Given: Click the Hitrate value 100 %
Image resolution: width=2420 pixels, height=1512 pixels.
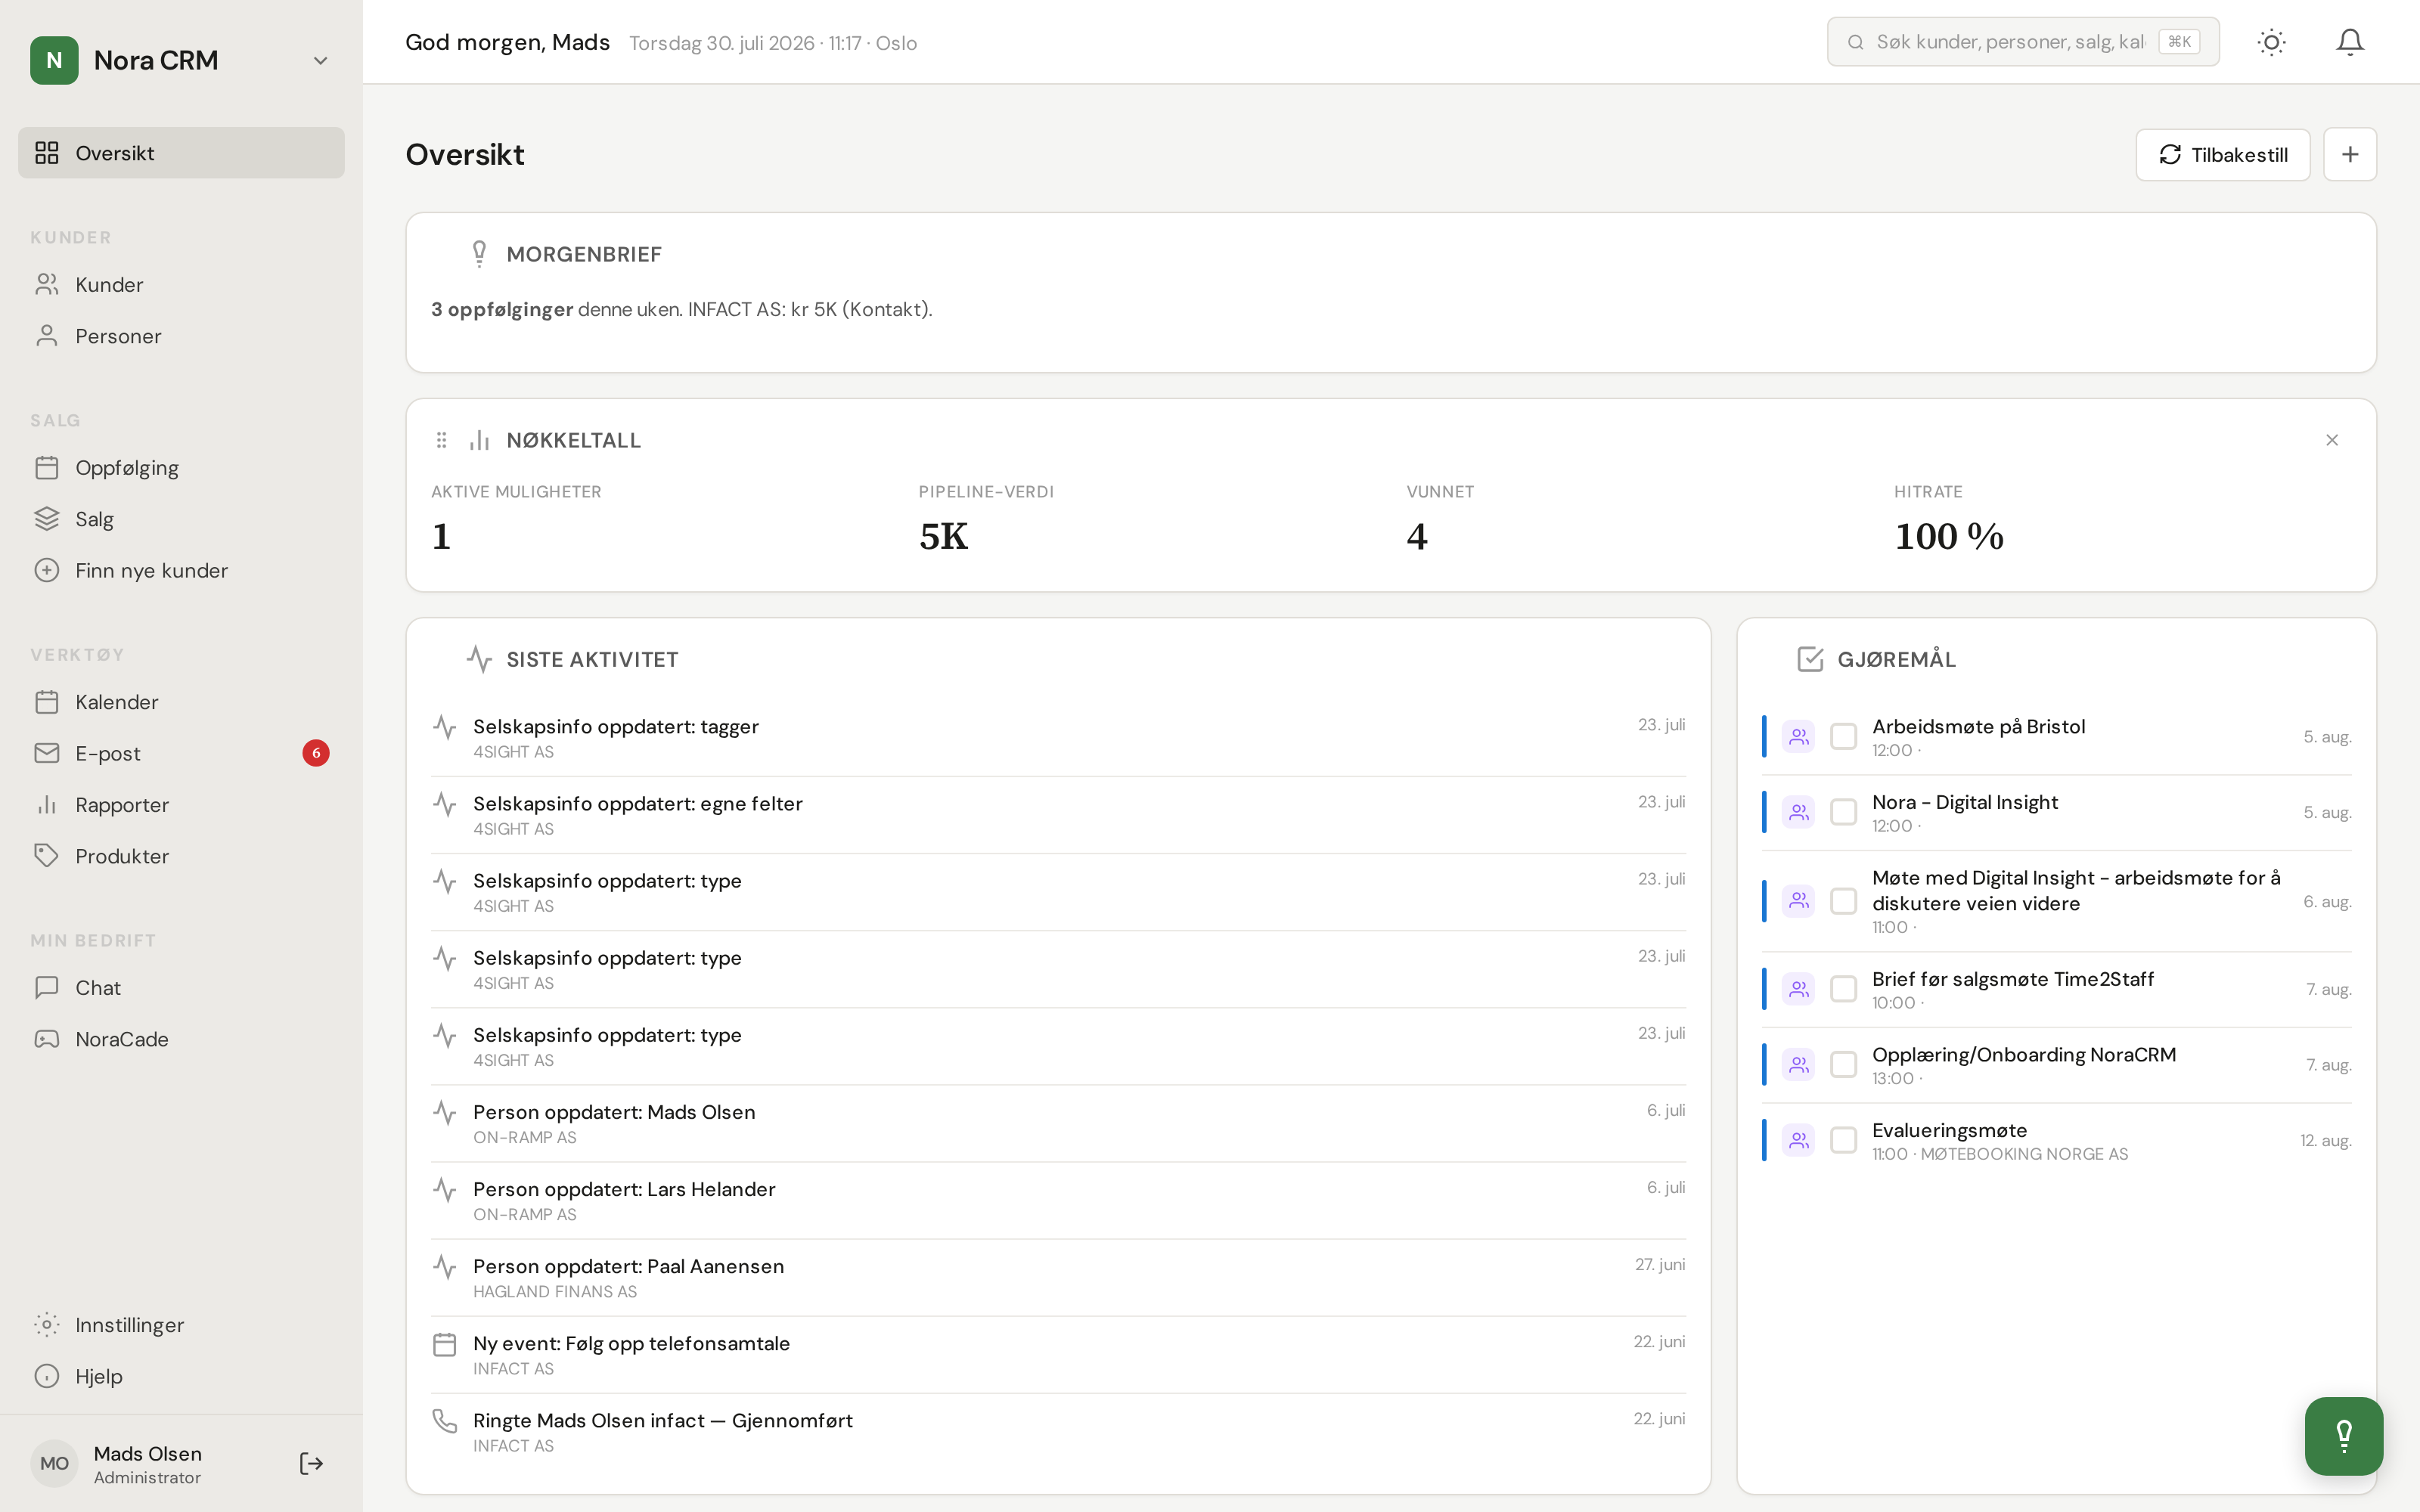Looking at the screenshot, I should (1949, 537).
